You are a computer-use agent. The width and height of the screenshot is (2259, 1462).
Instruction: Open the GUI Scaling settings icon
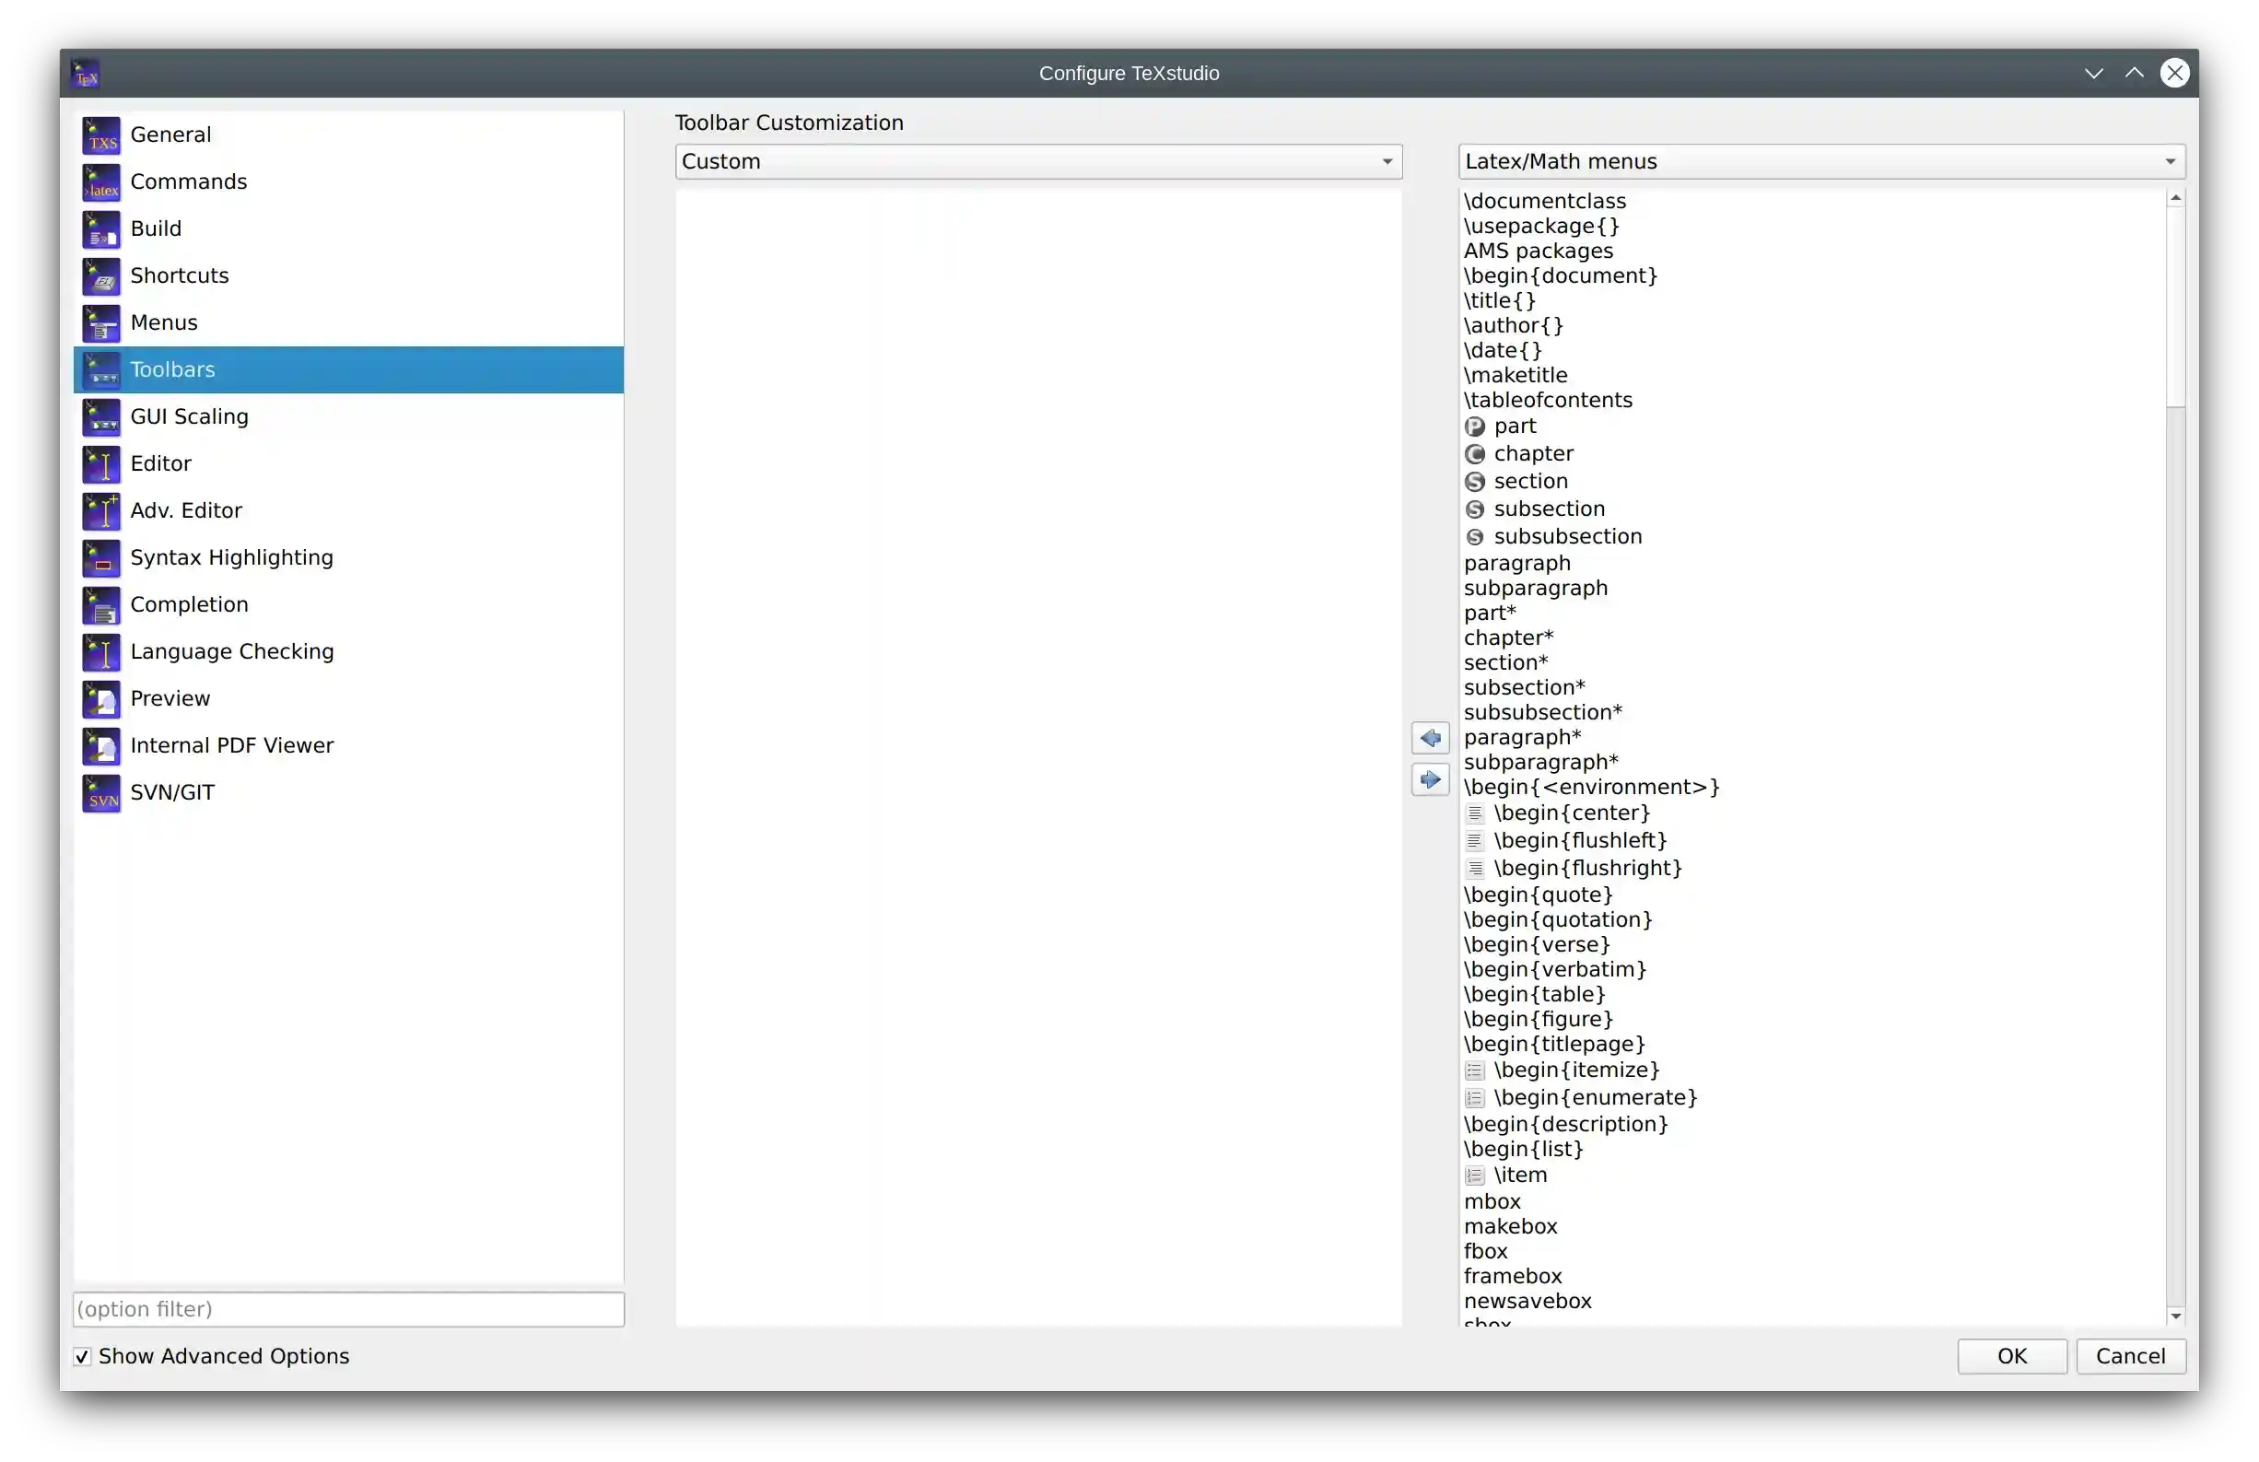click(100, 416)
